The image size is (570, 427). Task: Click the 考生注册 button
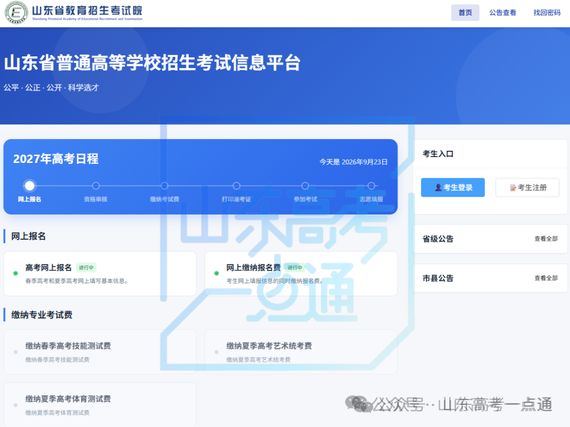527,187
